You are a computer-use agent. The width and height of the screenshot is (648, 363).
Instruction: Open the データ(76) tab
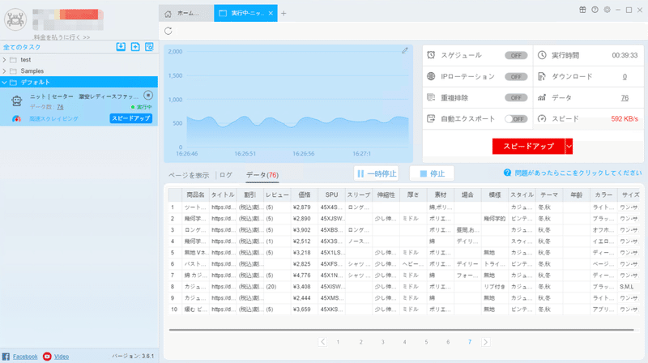pos(262,175)
